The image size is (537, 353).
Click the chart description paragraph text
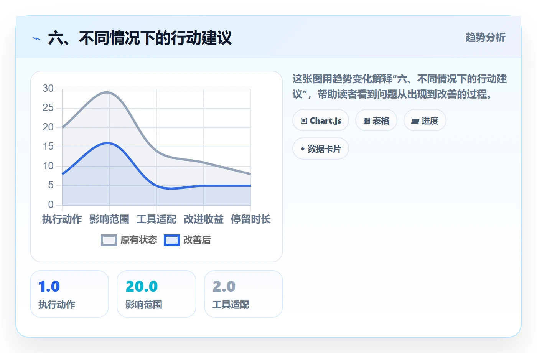click(400, 87)
